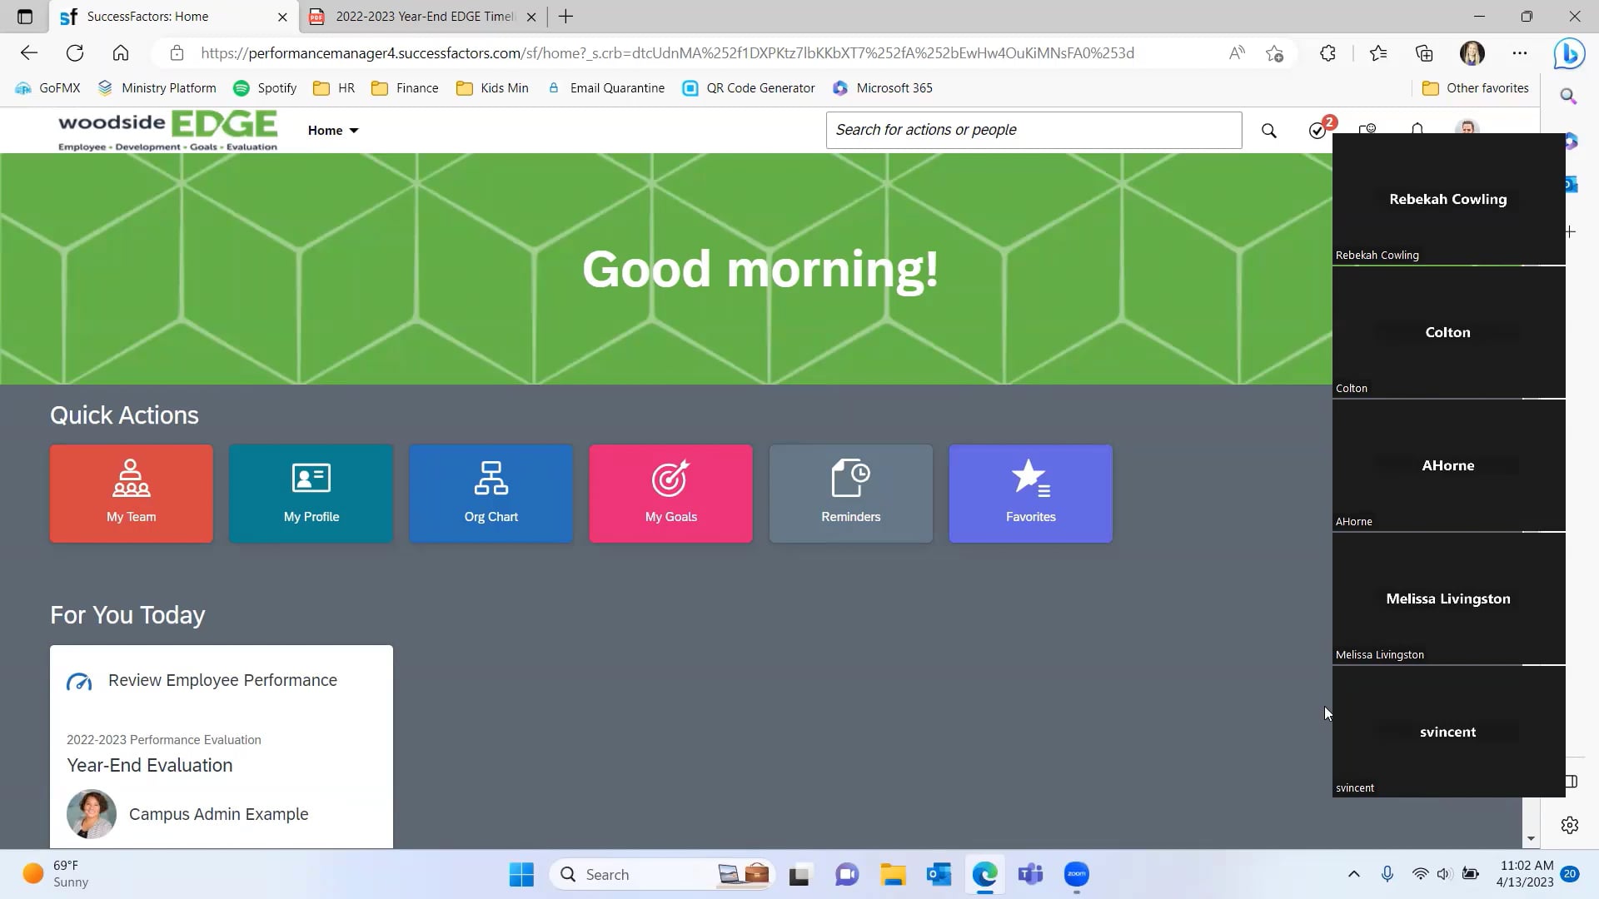
Task: Open the Review Employee Performance card
Action: pyautogui.click(x=222, y=747)
